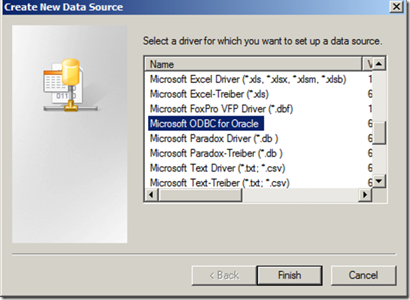This screenshot has width=410, height=300.
Task: Close the Create New Data Source dialog
Action: 397,7
